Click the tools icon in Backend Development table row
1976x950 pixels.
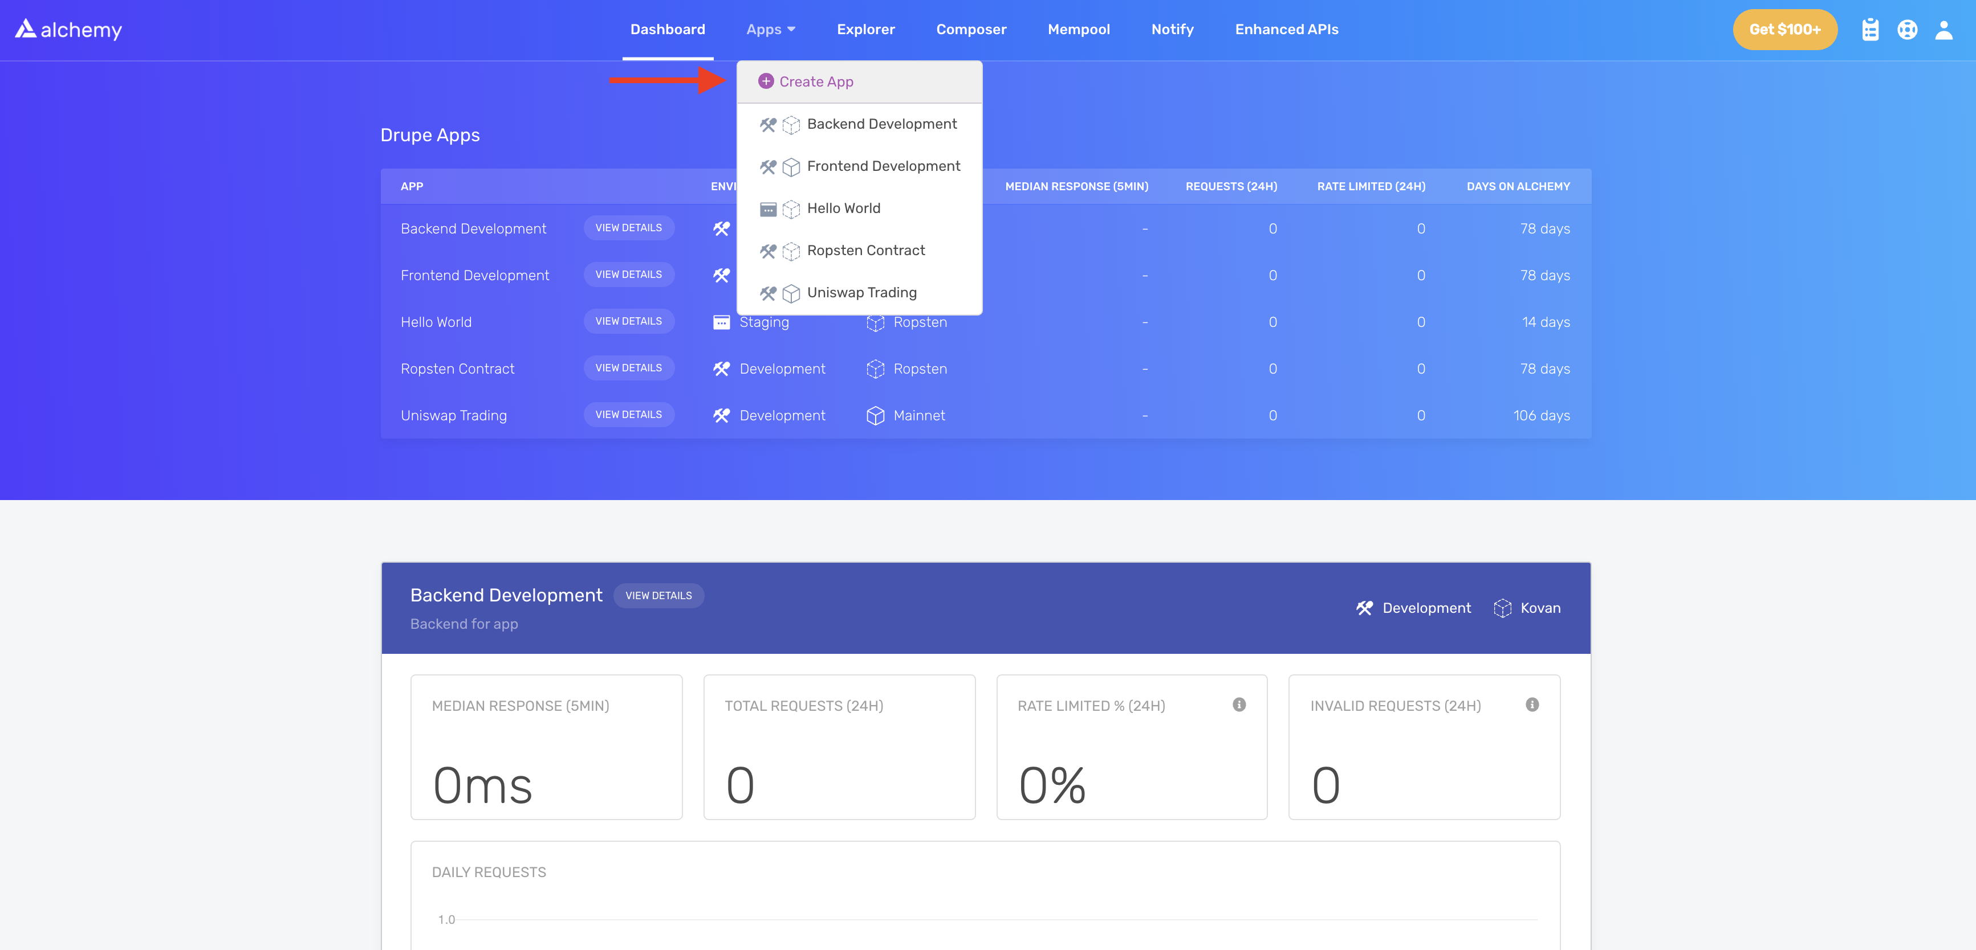[x=721, y=228]
